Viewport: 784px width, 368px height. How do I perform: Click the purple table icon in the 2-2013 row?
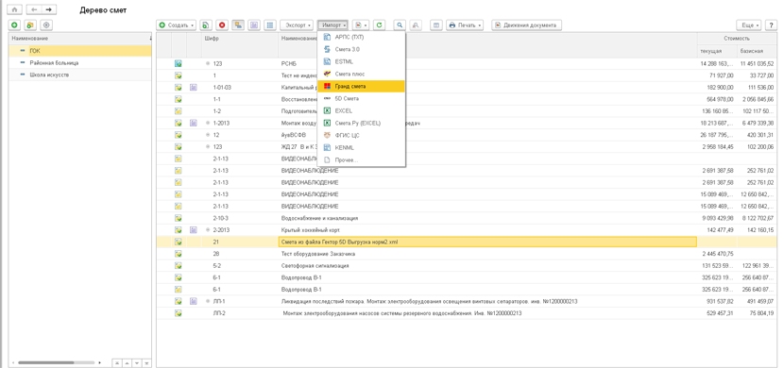click(x=194, y=229)
